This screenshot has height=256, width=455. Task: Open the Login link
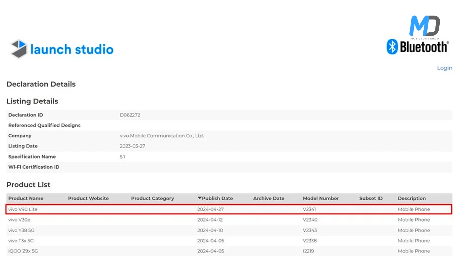[x=444, y=68]
